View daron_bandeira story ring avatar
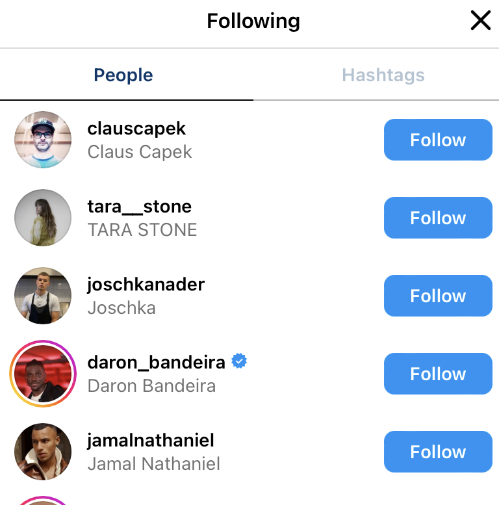The height and width of the screenshot is (505, 499). (x=43, y=374)
